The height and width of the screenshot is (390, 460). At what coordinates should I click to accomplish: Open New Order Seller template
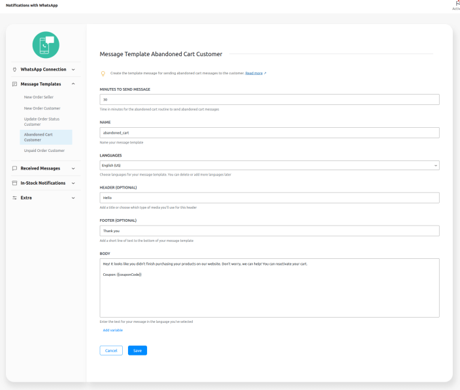39,97
